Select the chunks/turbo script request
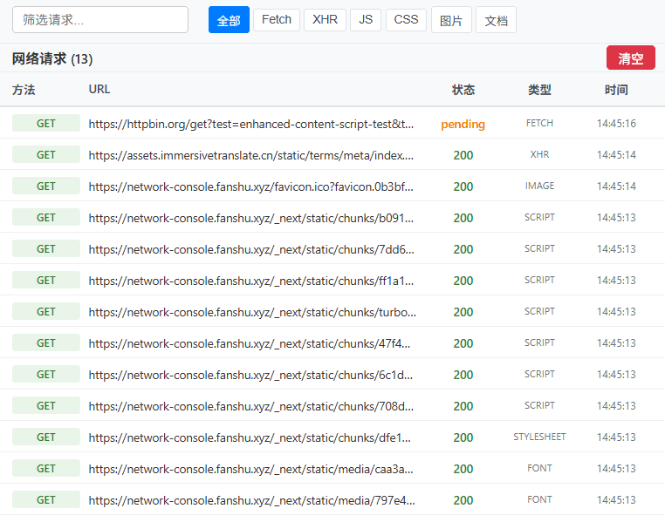Image resolution: width=665 pixels, height=522 pixels. tap(251, 312)
